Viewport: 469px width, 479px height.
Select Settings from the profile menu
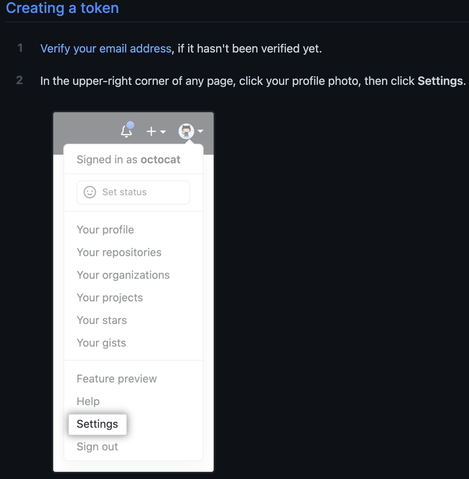97,424
